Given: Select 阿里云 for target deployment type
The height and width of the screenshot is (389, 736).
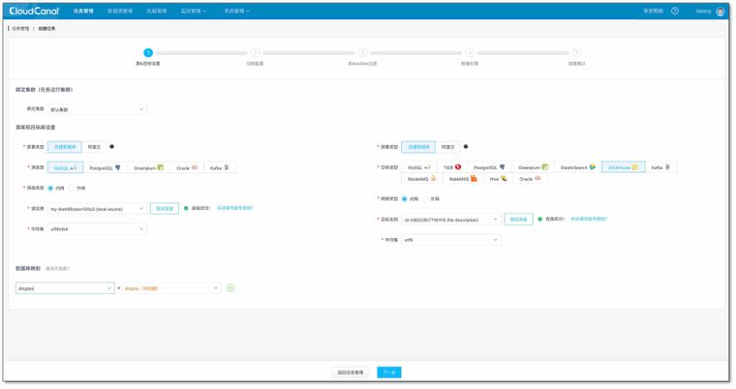Looking at the screenshot, I should click(x=447, y=147).
